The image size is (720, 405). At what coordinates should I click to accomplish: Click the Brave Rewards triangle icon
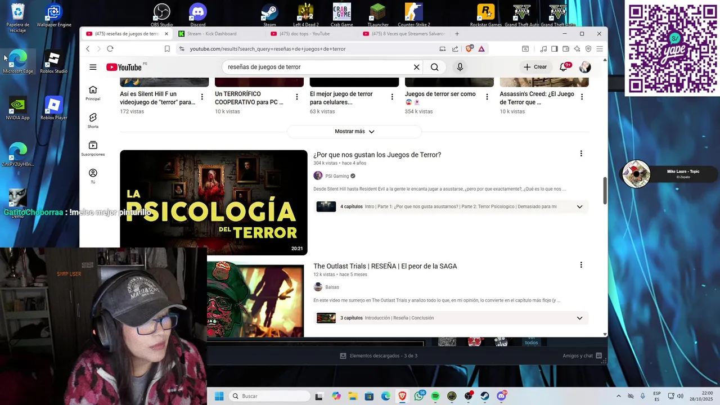click(x=481, y=49)
